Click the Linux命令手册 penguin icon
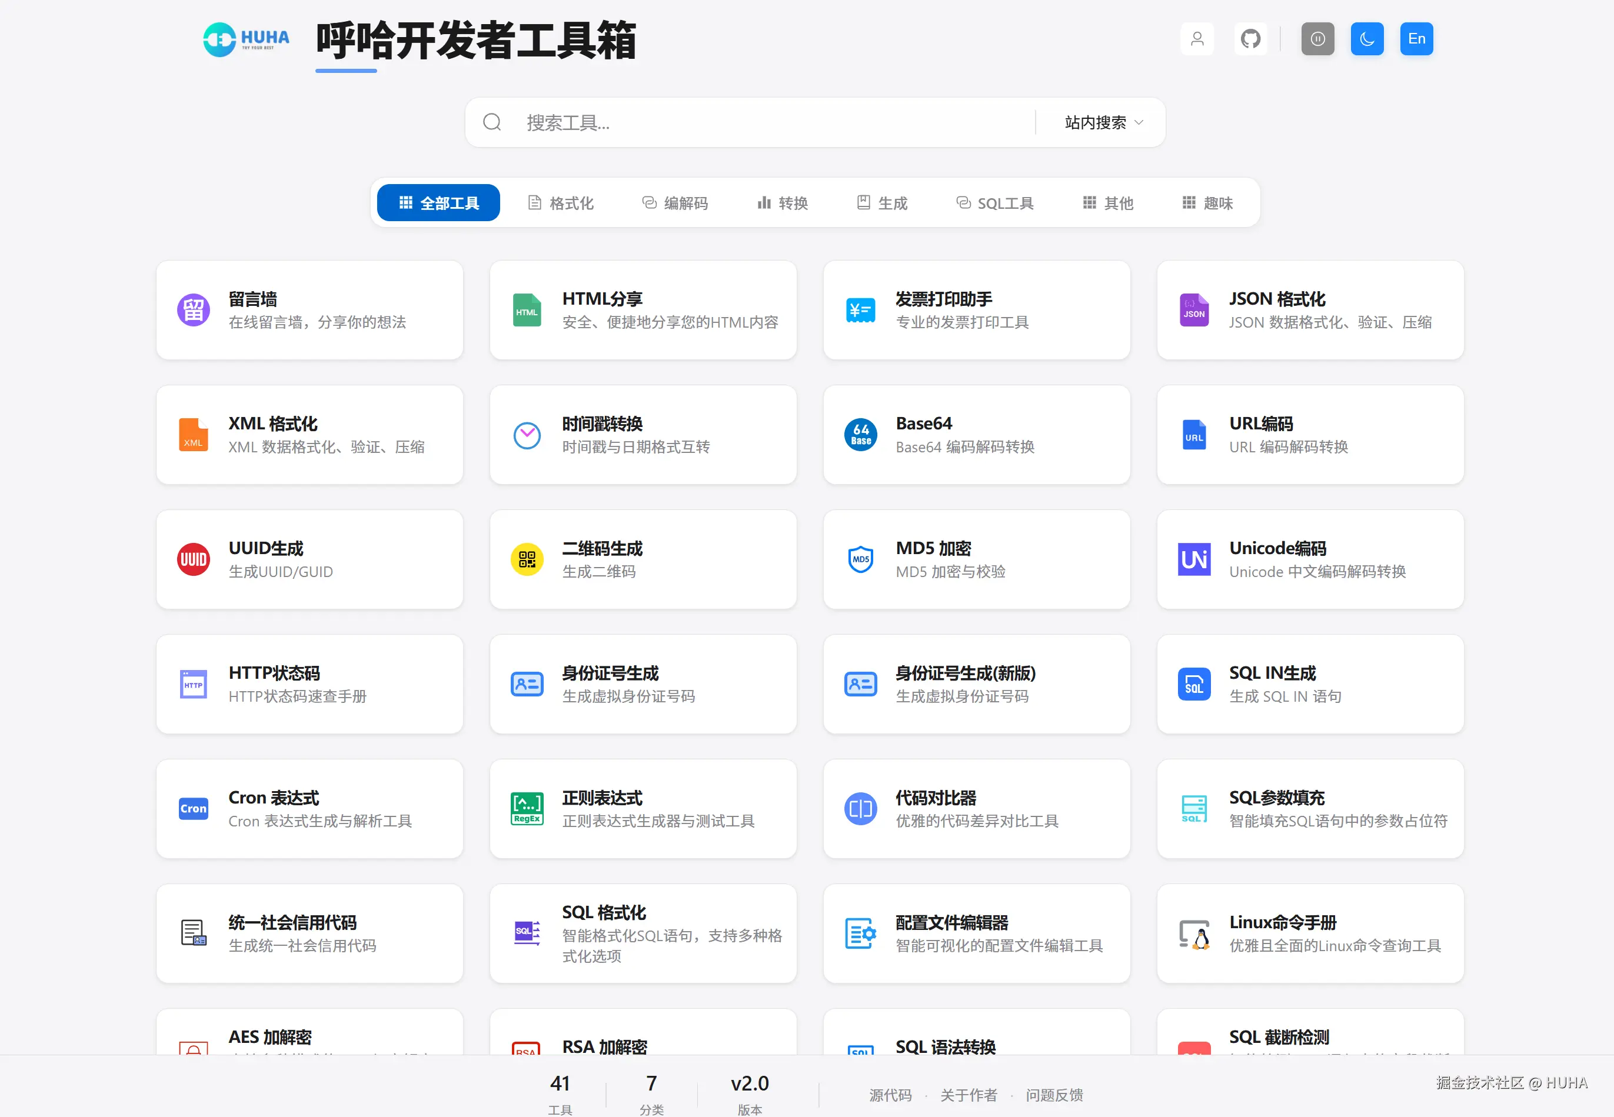The width and height of the screenshot is (1614, 1117). (1194, 933)
